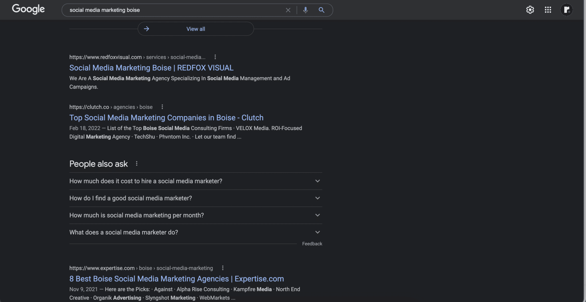586x302 pixels.
Task: Click the Google logo to return home
Action: pos(28,9)
